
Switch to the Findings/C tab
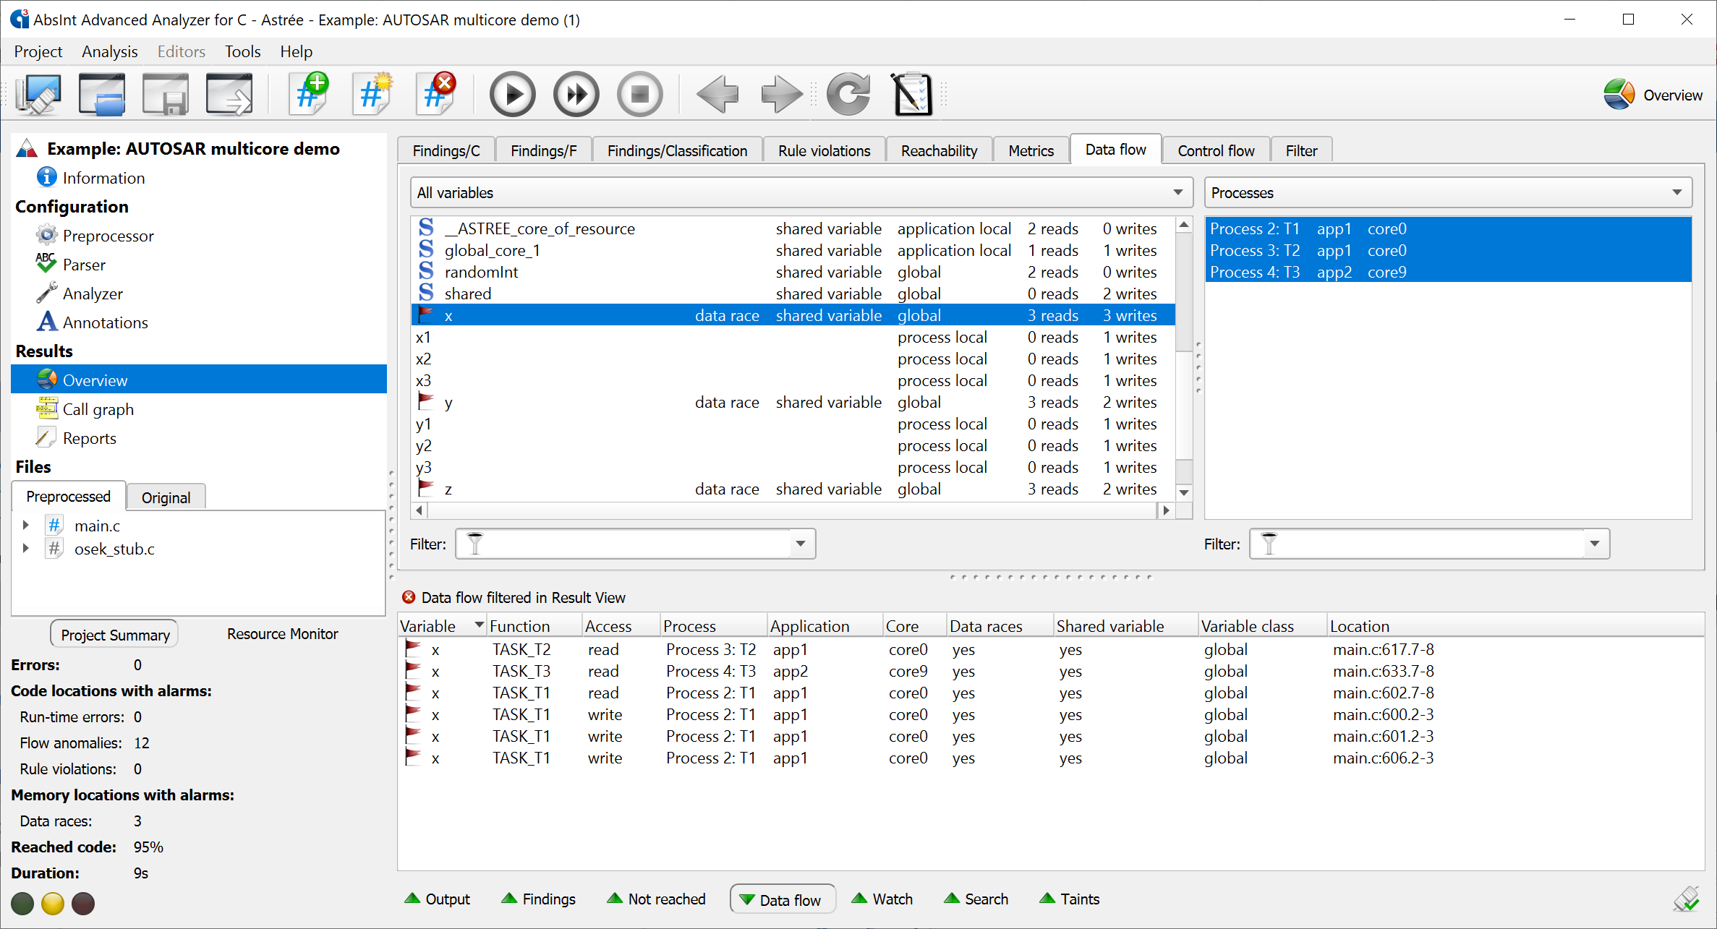[446, 150]
